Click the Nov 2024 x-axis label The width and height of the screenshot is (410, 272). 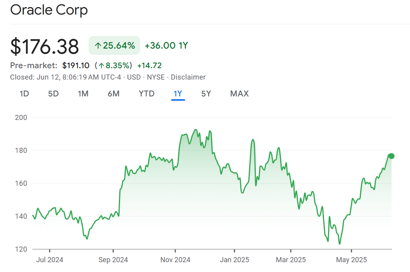coord(176,259)
